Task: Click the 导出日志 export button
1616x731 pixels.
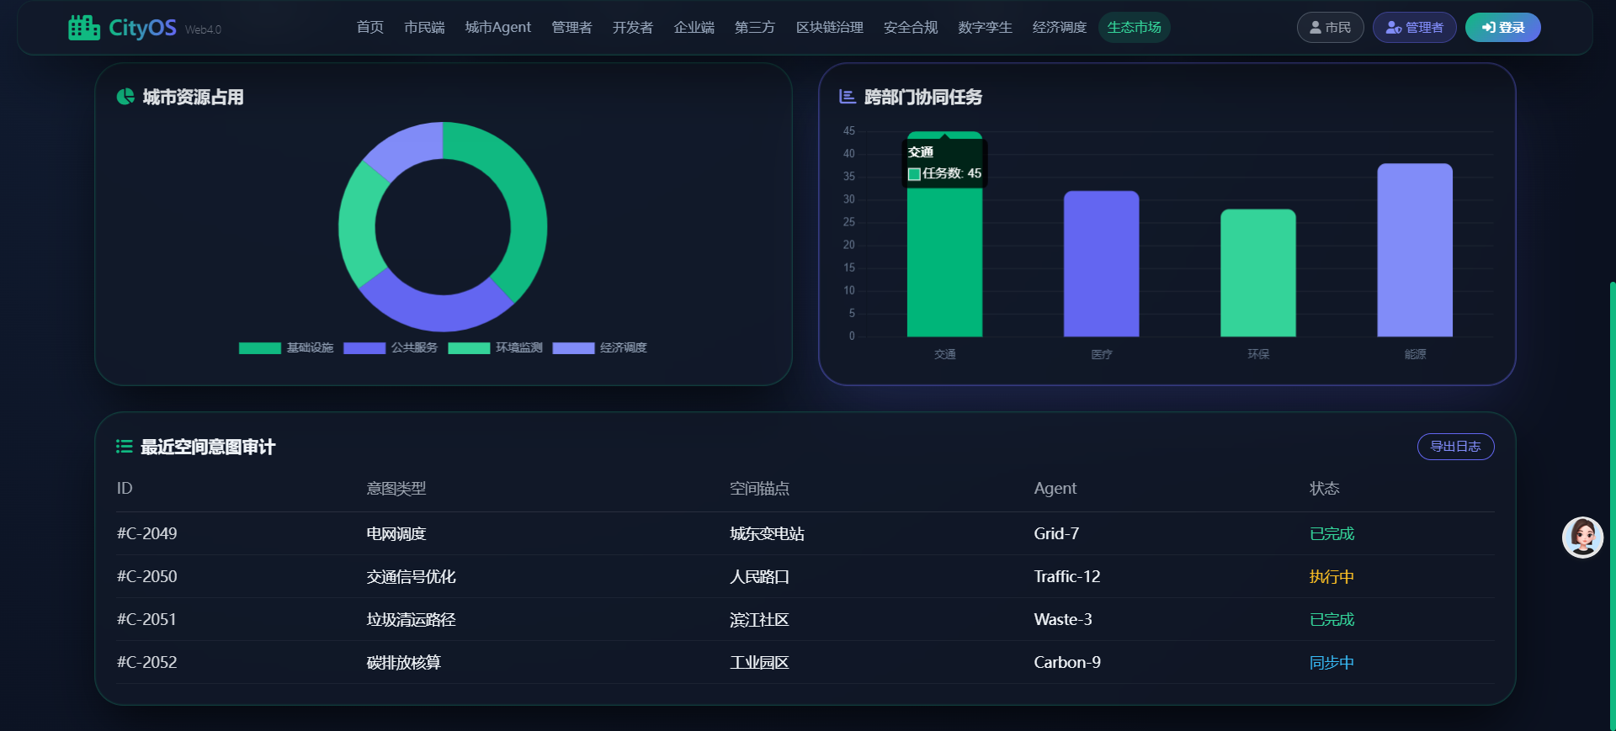Action: coord(1456,447)
